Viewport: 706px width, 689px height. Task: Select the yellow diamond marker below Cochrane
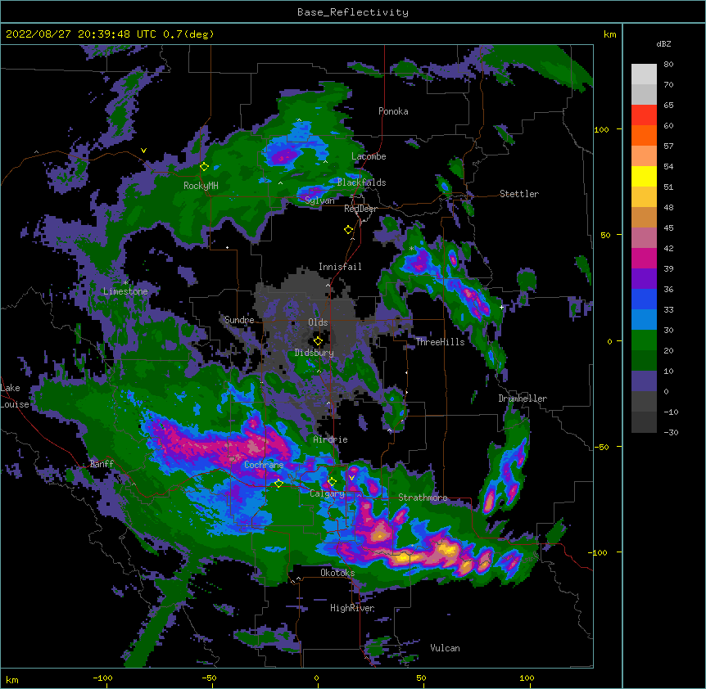point(278,484)
